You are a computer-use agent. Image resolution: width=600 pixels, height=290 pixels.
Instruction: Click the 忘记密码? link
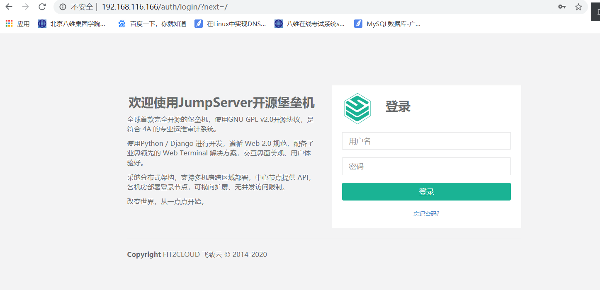[x=426, y=214]
